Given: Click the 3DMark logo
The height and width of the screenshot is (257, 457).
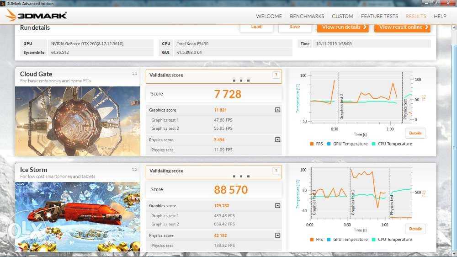Looking at the screenshot, I should (x=37, y=15).
